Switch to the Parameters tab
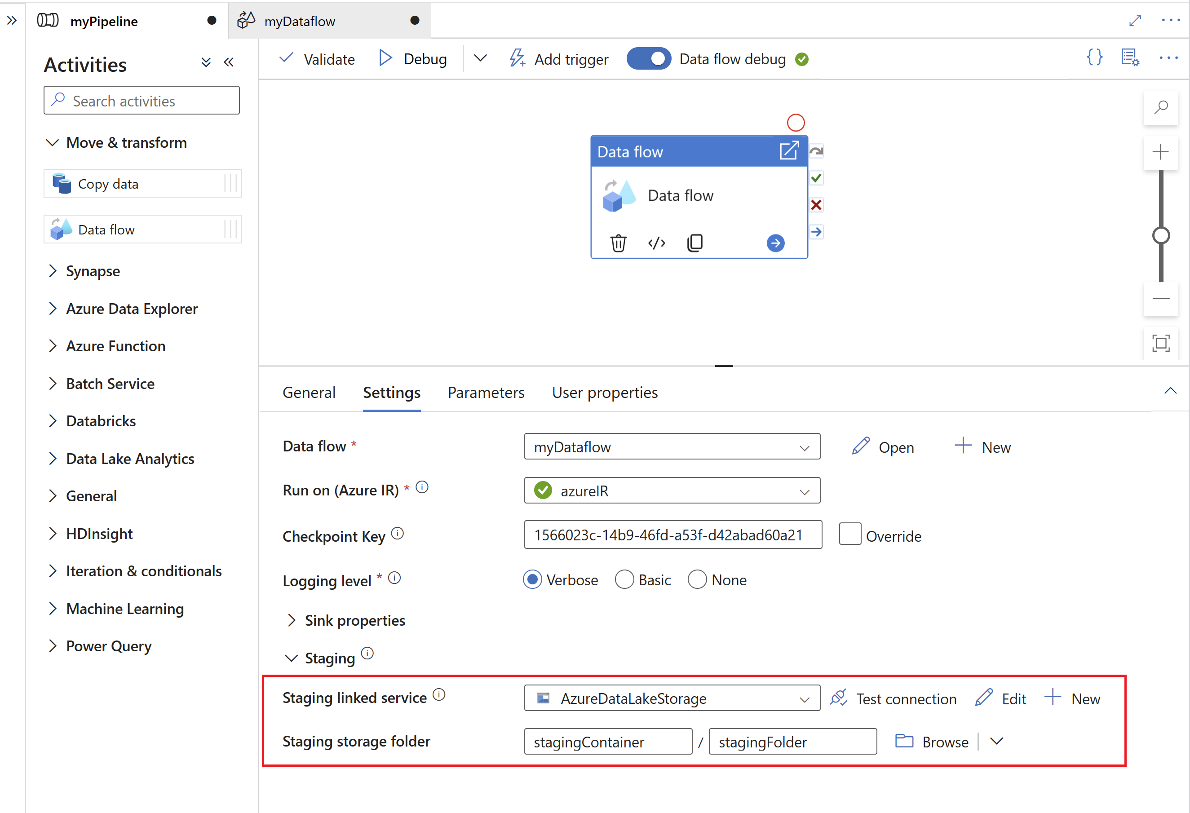1190x813 pixels. (x=486, y=393)
